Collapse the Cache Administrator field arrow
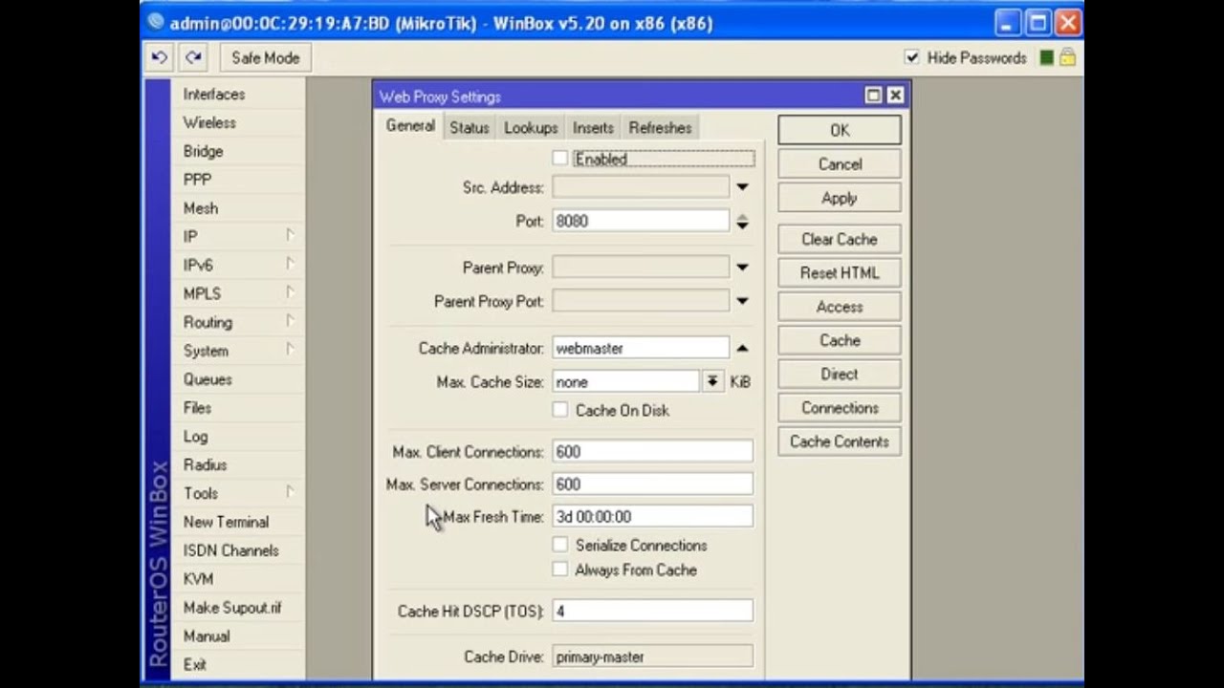This screenshot has height=688, width=1224. tap(742, 348)
